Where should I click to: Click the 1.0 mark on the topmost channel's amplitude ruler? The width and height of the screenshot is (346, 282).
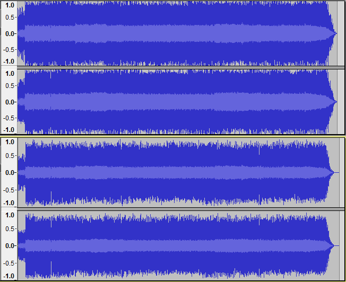pos(10,5)
